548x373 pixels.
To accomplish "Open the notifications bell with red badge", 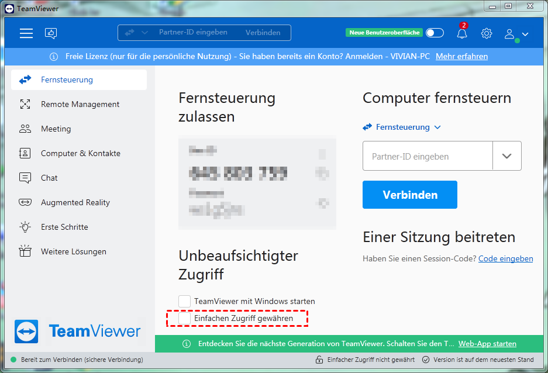I will click(461, 34).
